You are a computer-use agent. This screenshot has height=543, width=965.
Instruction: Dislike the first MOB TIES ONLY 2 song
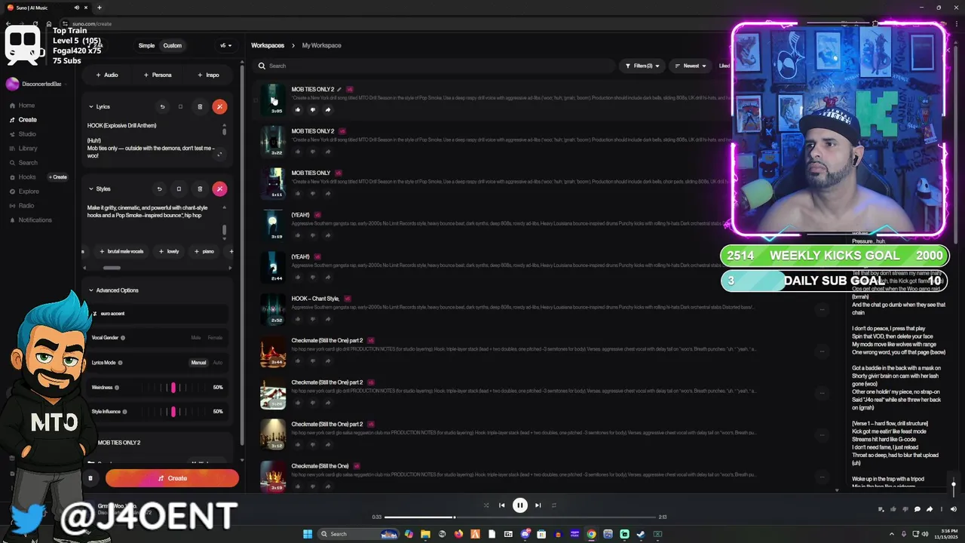[312, 109]
